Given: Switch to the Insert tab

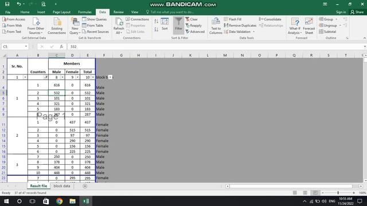Looking at the screenshot, I should pos(41,12).
